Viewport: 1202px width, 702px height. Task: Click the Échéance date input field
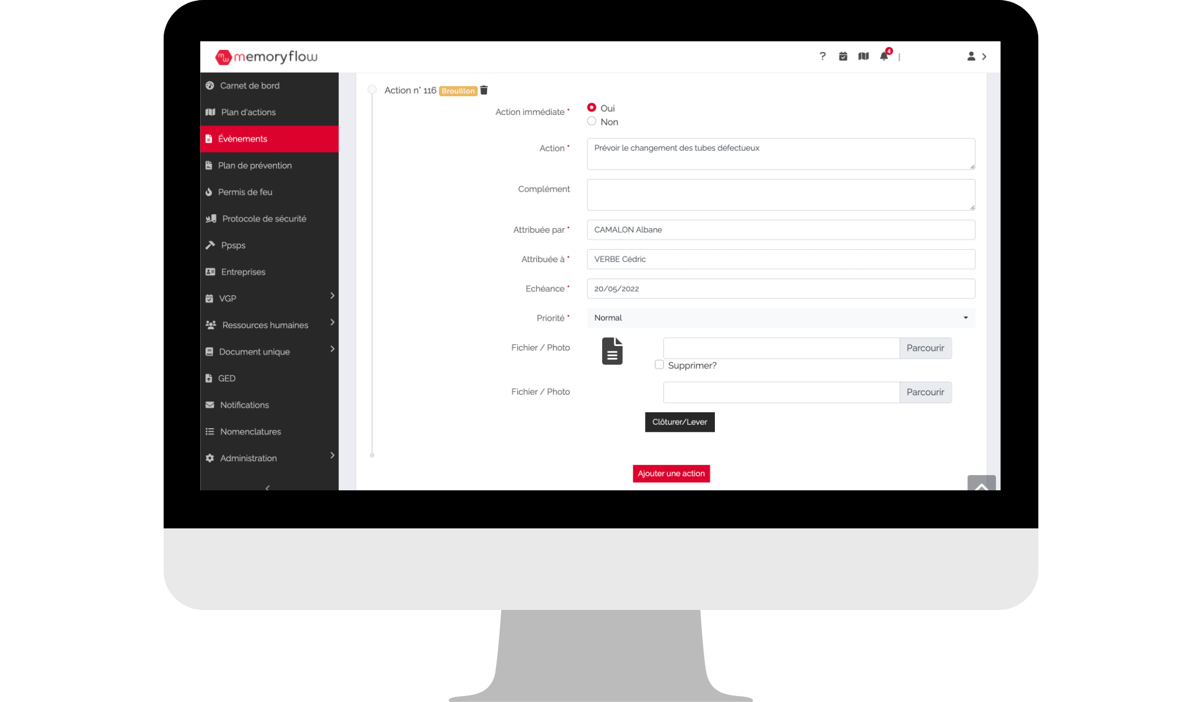(x=780, y=289)
